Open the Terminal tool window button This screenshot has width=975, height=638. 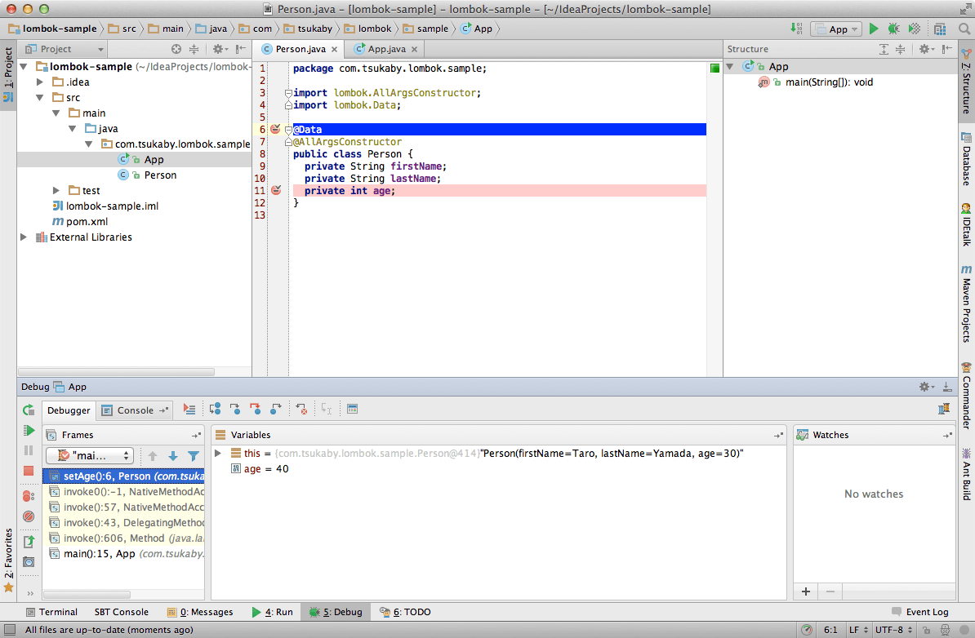[51, 612]
